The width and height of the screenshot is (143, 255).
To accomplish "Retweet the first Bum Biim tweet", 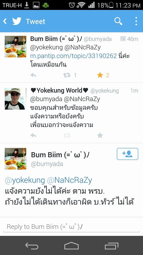I will [67, 75].
